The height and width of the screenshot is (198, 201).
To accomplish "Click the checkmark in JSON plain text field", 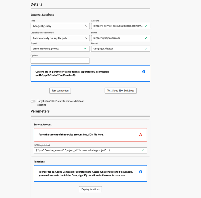I will [143, 150].
